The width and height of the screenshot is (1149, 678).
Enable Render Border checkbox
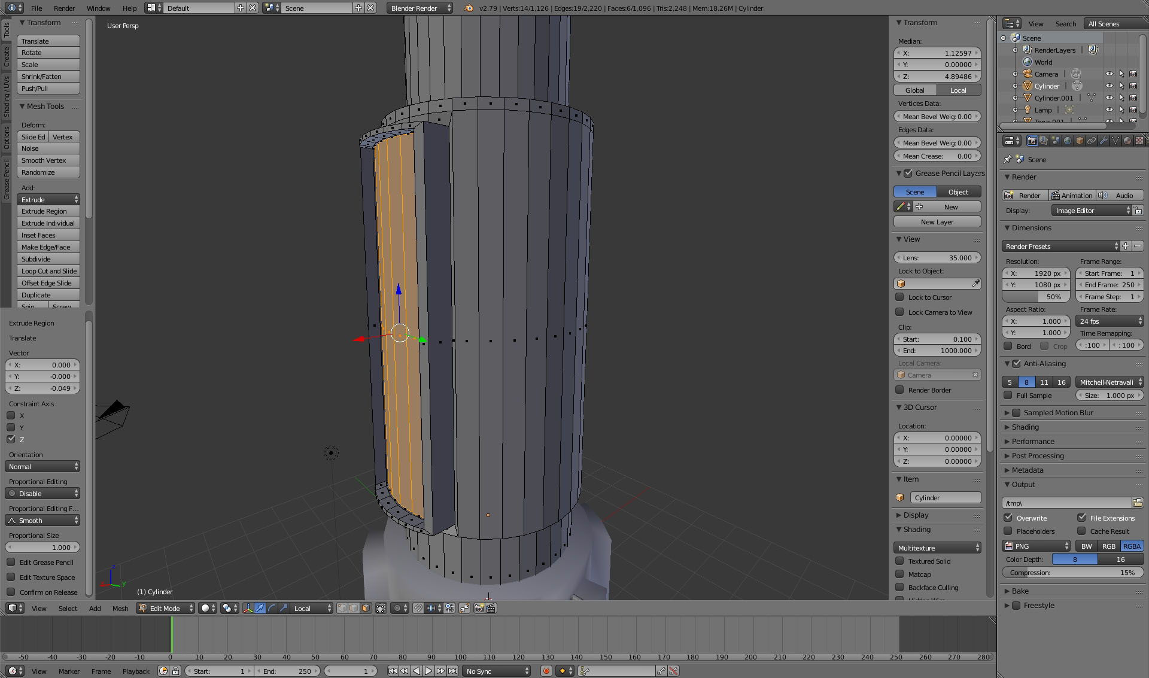(x=899, y=390)
